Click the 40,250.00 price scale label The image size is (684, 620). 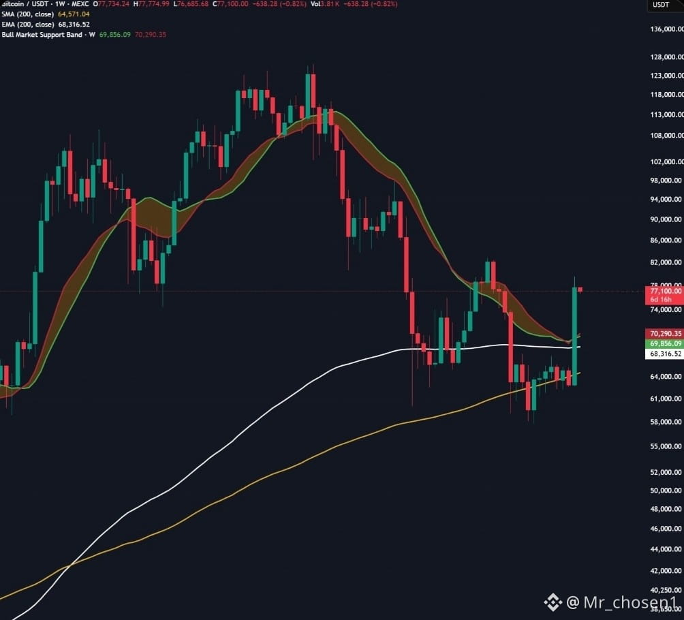click(x=666, y=590)
